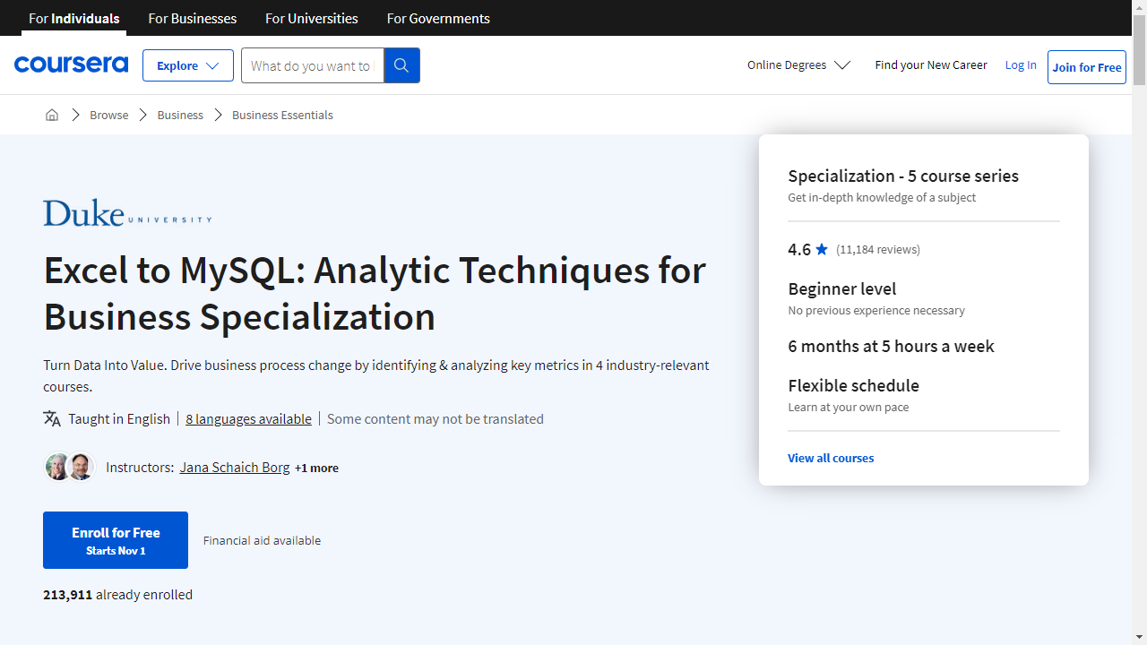The image size is (1147, 645).
Task: Focus the search input field
Action: pos(312,65)
